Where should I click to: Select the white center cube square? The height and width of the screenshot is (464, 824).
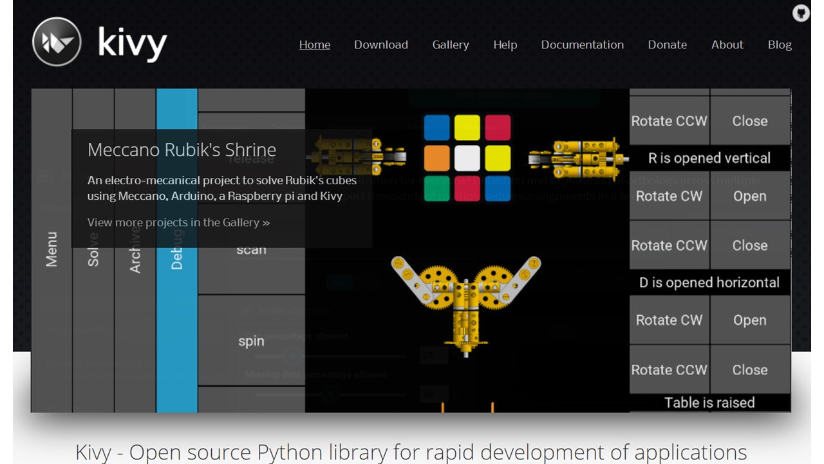coord(467,159)
